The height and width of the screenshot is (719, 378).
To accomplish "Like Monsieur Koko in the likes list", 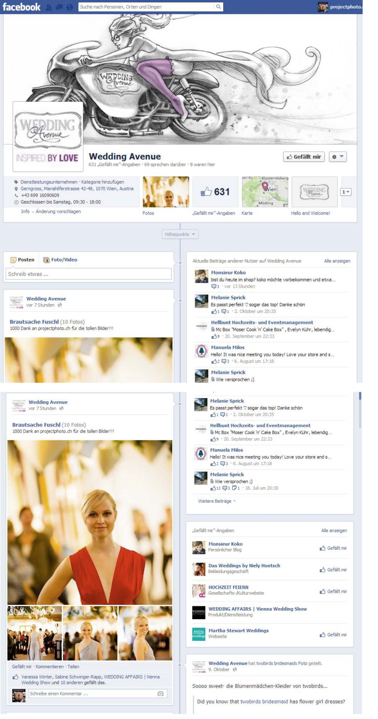I will point(333,548).
